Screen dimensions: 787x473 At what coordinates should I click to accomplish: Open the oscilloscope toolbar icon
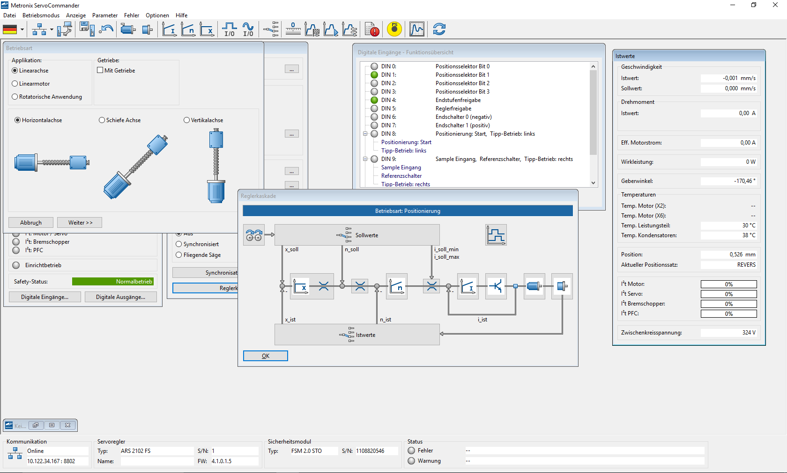417,29
